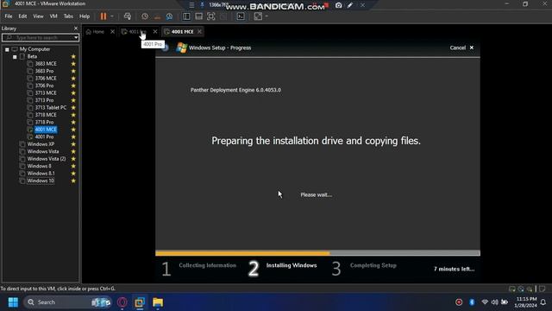The image size is (552, 311).
Task: Click the Windows Setup back arrow
Action: 165,48
